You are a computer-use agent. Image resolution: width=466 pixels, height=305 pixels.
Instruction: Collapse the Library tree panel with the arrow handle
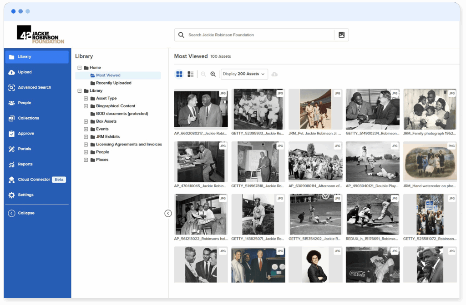(x=168, y=214)
